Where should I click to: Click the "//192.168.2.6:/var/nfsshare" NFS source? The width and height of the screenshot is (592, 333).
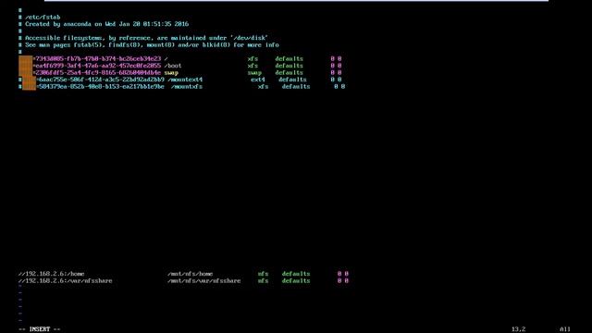tap(66, 281)
